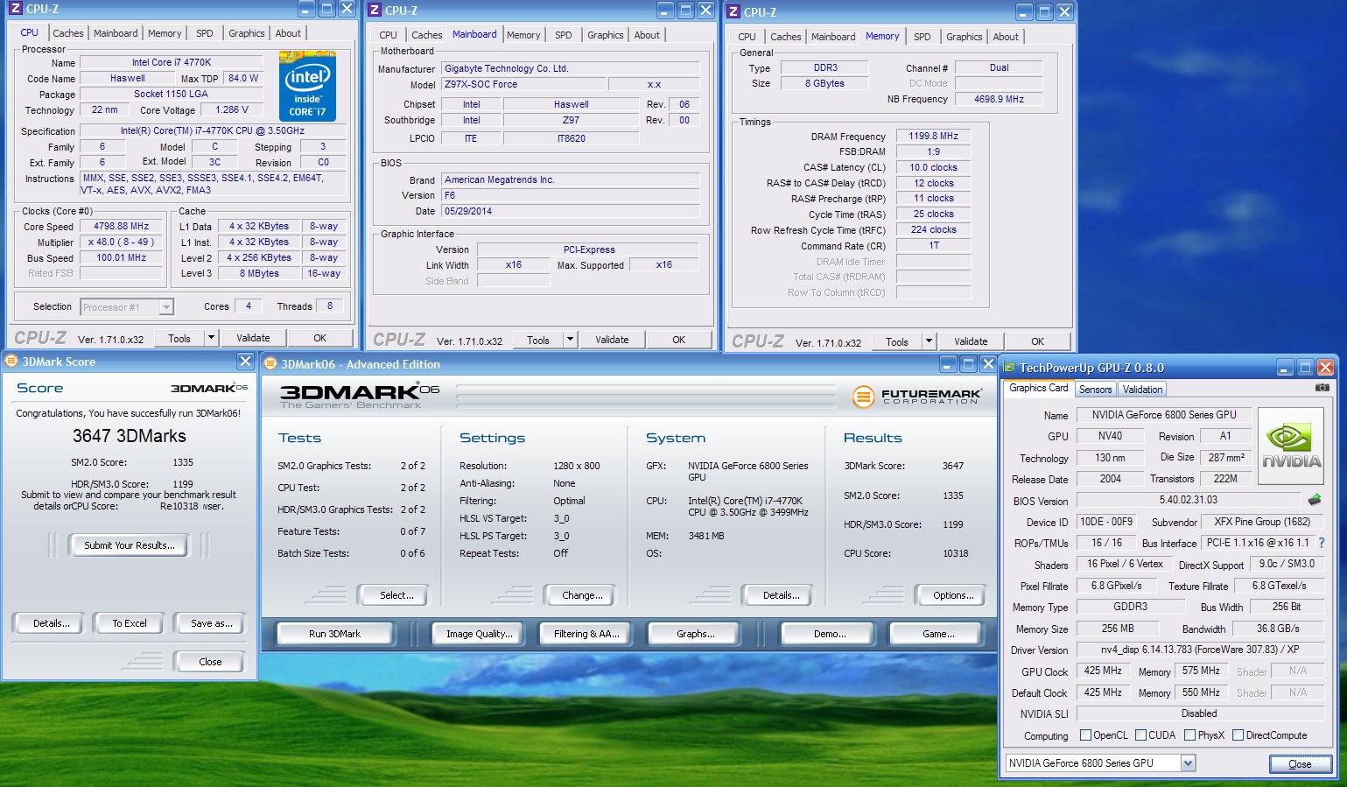Click Validate in CPU-Z Memory window
Viewport: 1347px width, 787px height.
tap(971, 341)
